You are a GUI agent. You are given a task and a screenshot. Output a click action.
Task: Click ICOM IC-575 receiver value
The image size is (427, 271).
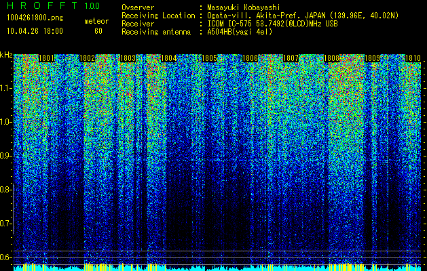click(x=272, y=24)
